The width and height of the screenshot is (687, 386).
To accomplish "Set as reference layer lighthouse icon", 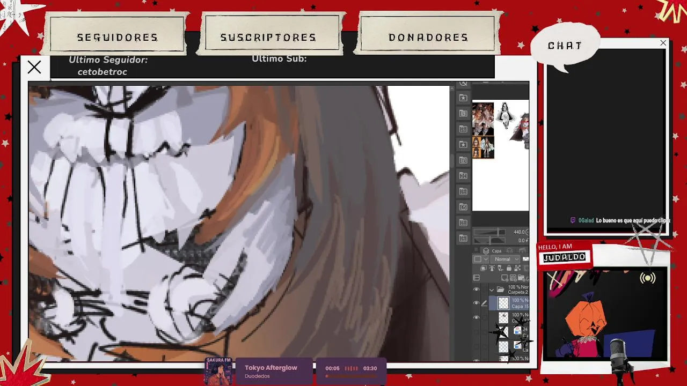I will 492,268.
